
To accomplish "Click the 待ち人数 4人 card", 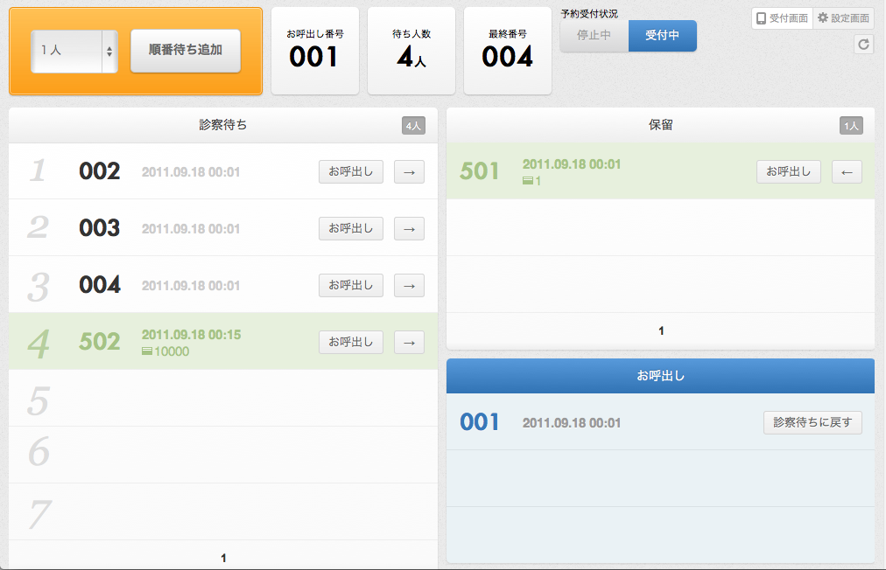I will coord(411,51).
